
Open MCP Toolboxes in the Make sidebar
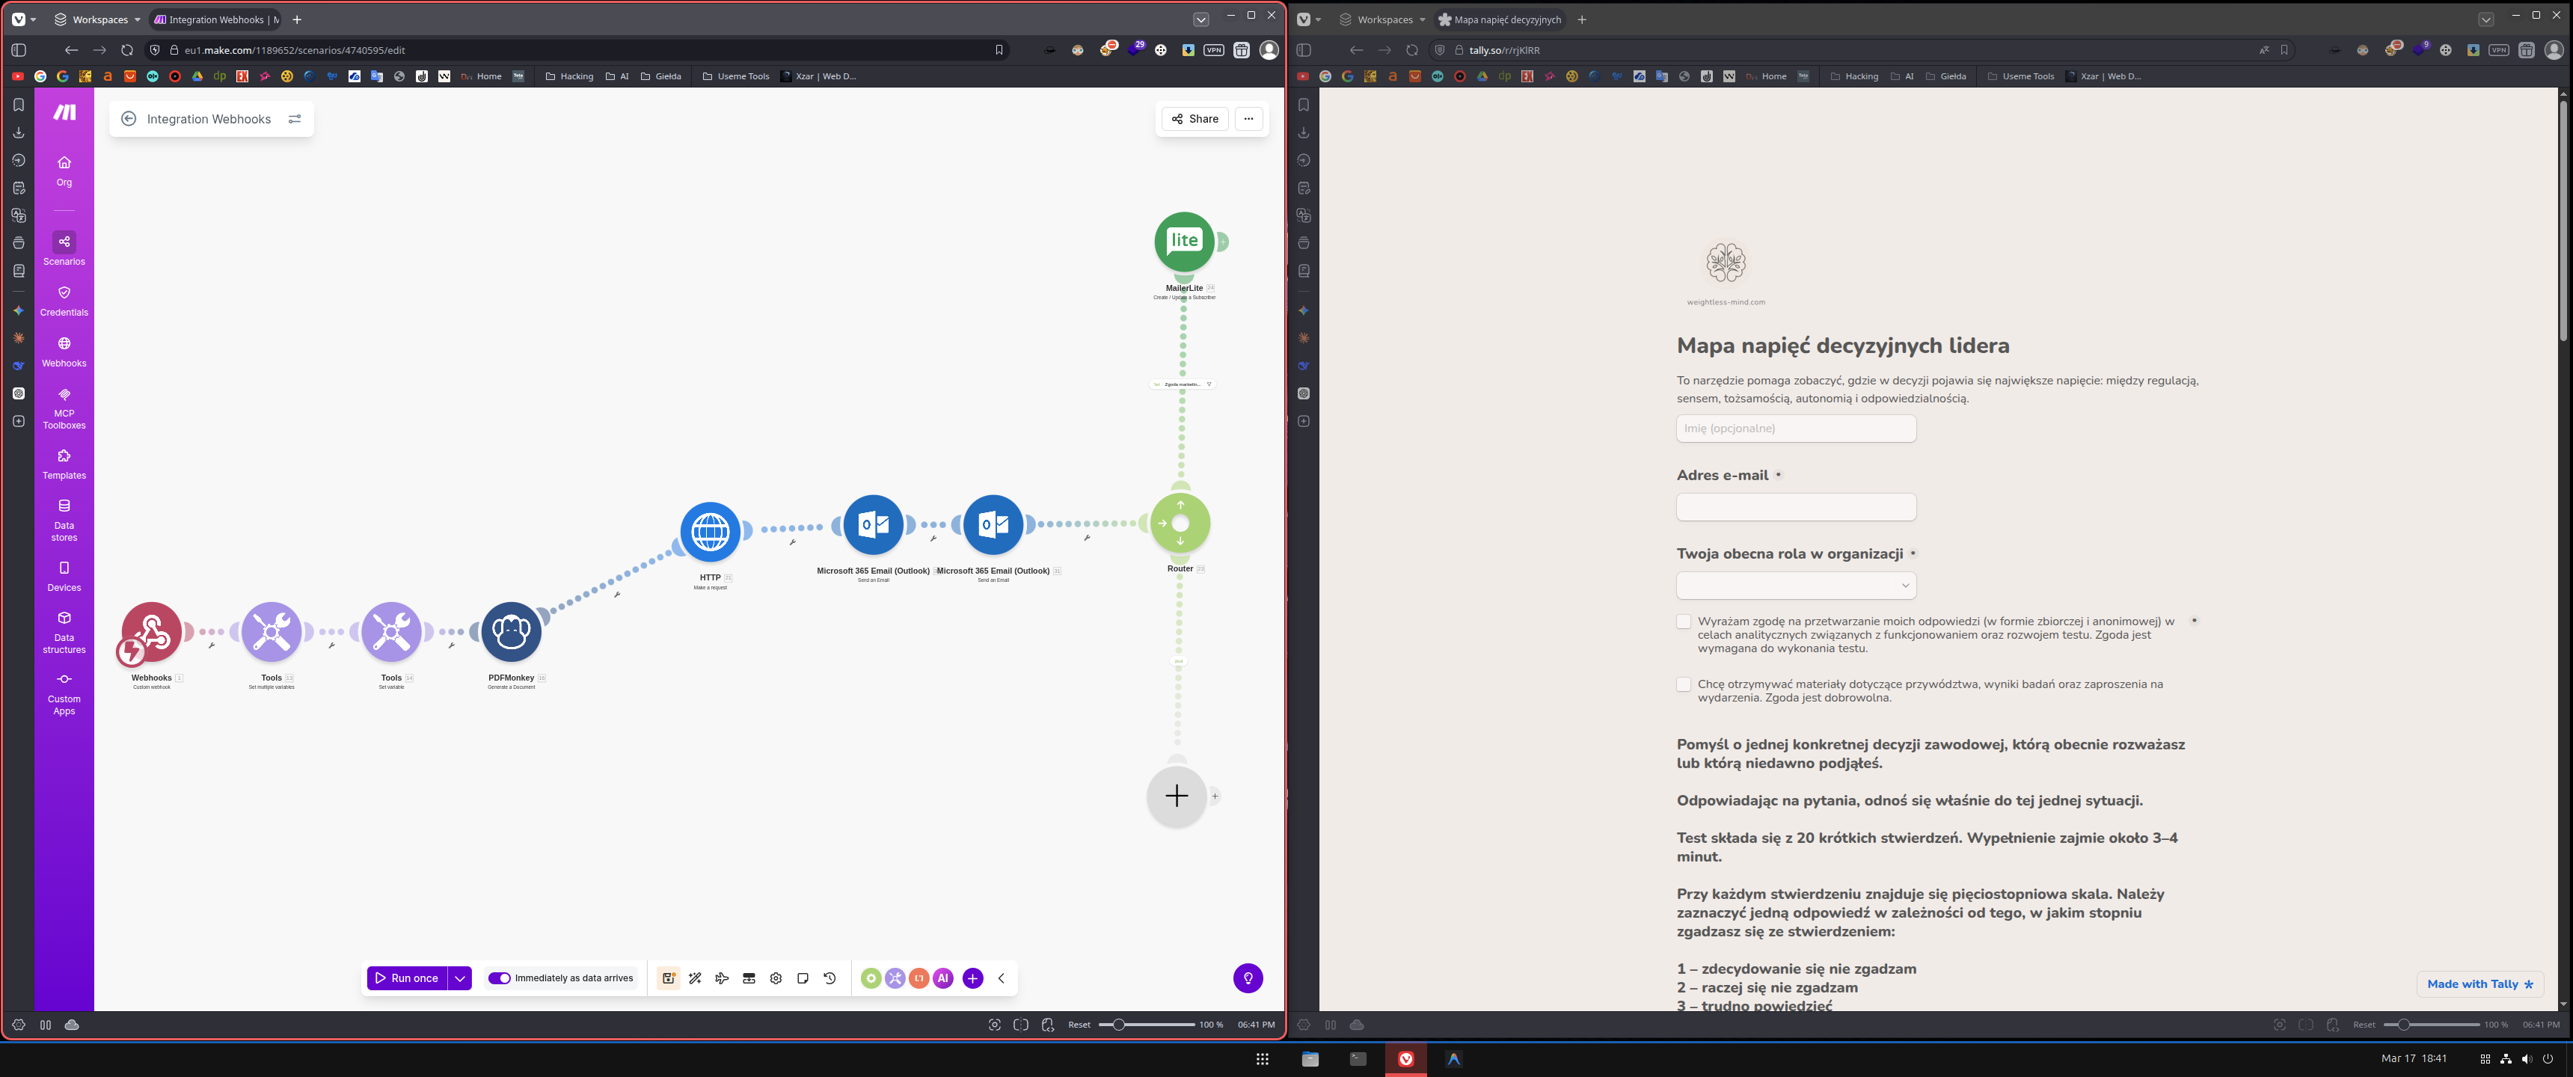pos(64,408)
